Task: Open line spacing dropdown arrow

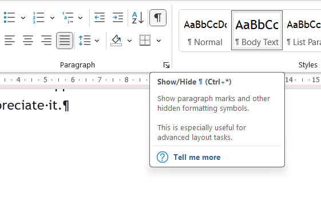Action: [x=97, y=41]
